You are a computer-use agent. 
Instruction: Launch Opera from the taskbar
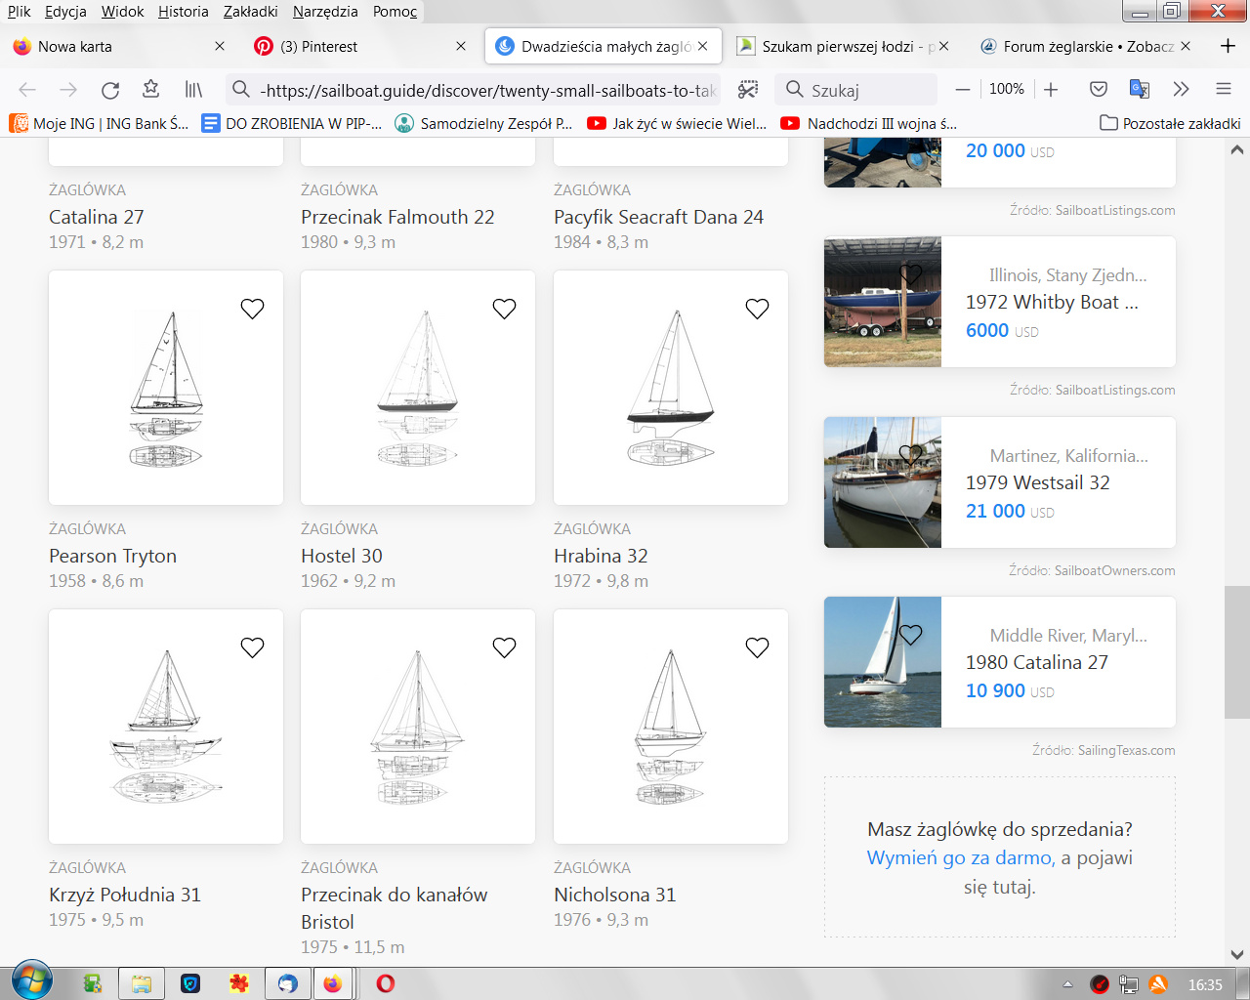(x=386, y=983)
